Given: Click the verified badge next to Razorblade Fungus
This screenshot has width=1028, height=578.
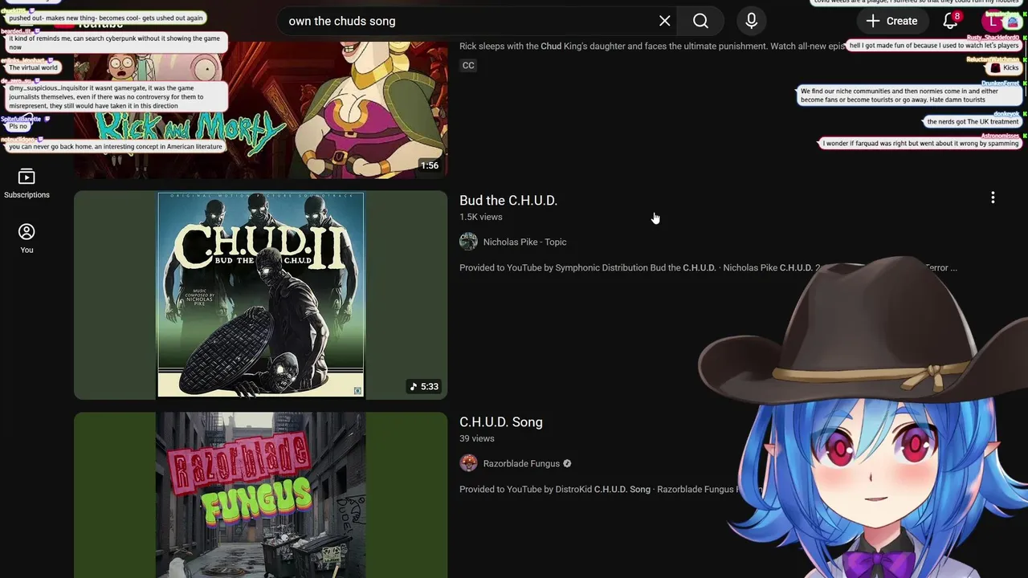Looking at the screenshot, I should tap(567, 463).
